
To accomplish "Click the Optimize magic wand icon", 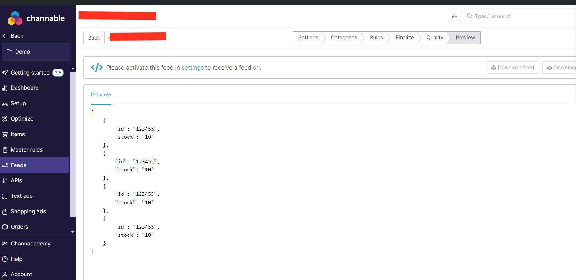I will (5, 119).
